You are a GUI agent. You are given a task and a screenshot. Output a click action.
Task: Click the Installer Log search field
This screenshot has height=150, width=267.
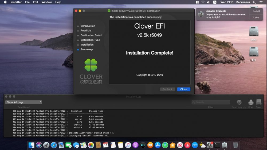211,102
